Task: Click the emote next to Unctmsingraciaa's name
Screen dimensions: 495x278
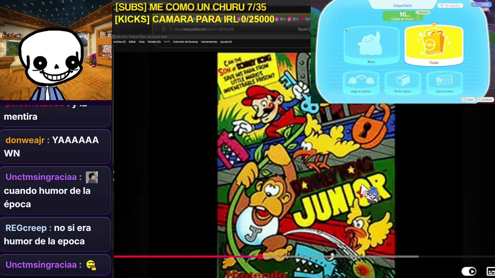Action: pos(92,178)
